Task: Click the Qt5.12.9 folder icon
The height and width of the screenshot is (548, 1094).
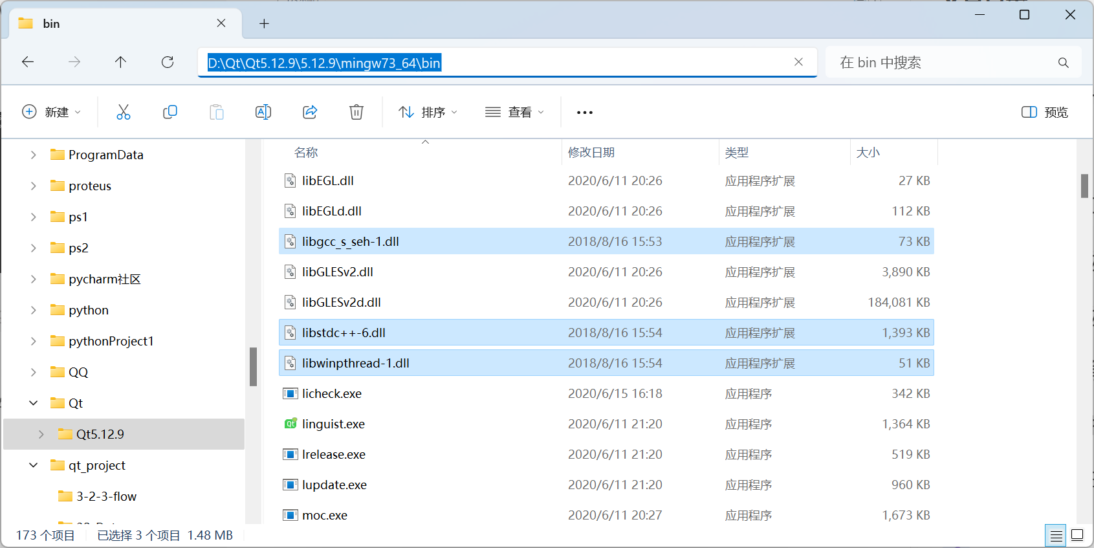Action: (65, 434)
